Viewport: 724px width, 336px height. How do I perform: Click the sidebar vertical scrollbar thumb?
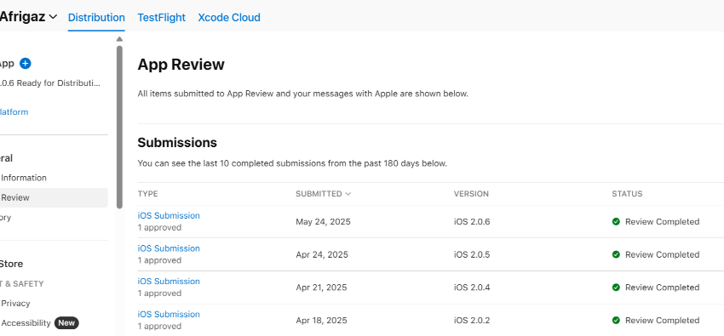(119, 127)
